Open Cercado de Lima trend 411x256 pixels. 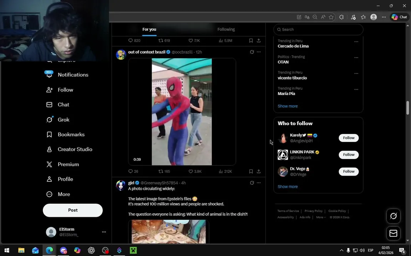(293, 46)
